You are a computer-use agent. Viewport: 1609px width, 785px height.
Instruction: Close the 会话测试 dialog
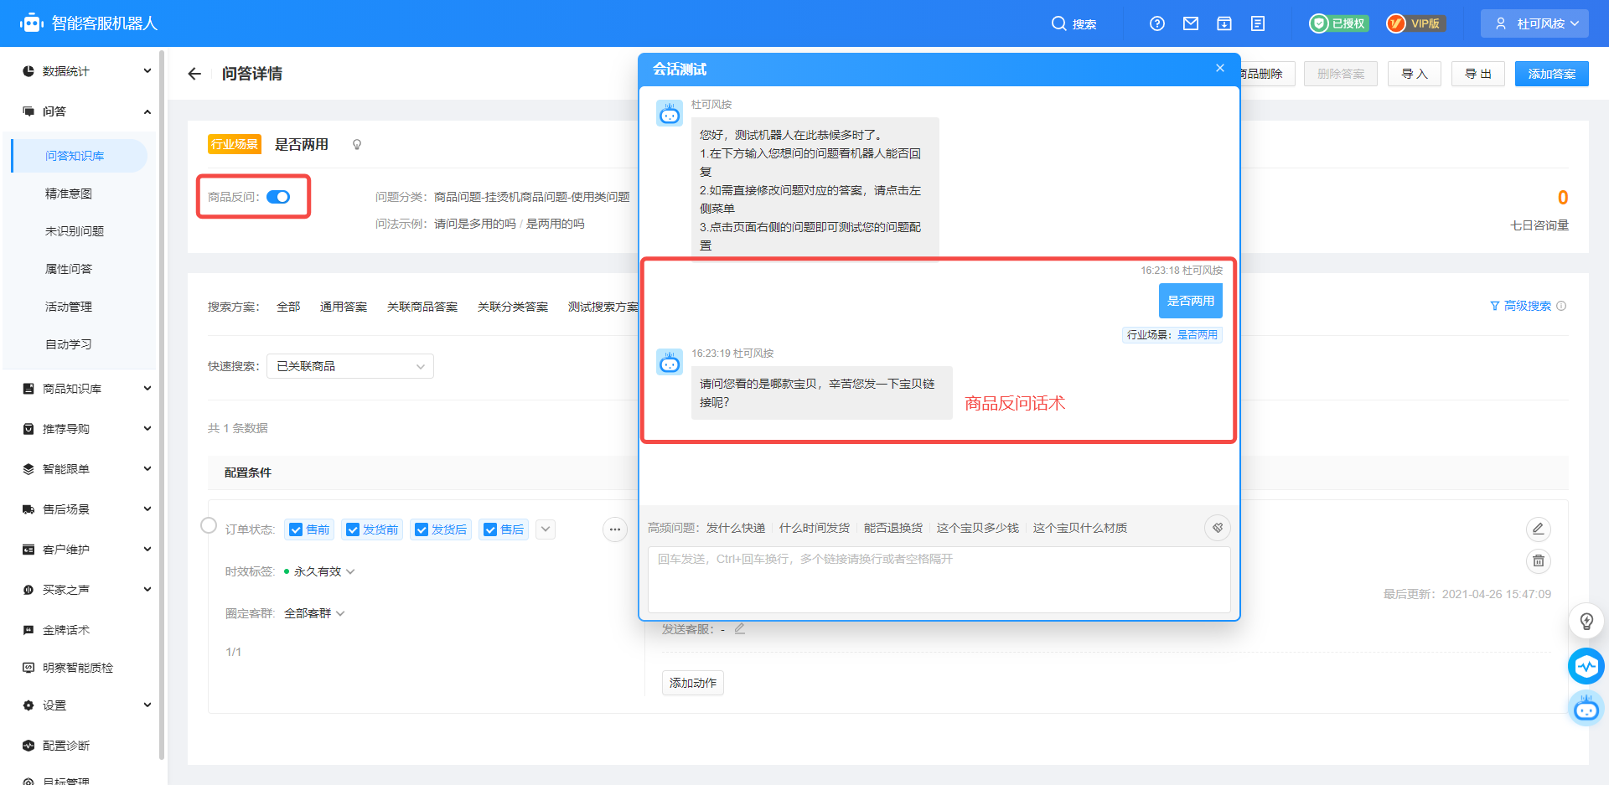(x=1220, y=68)
